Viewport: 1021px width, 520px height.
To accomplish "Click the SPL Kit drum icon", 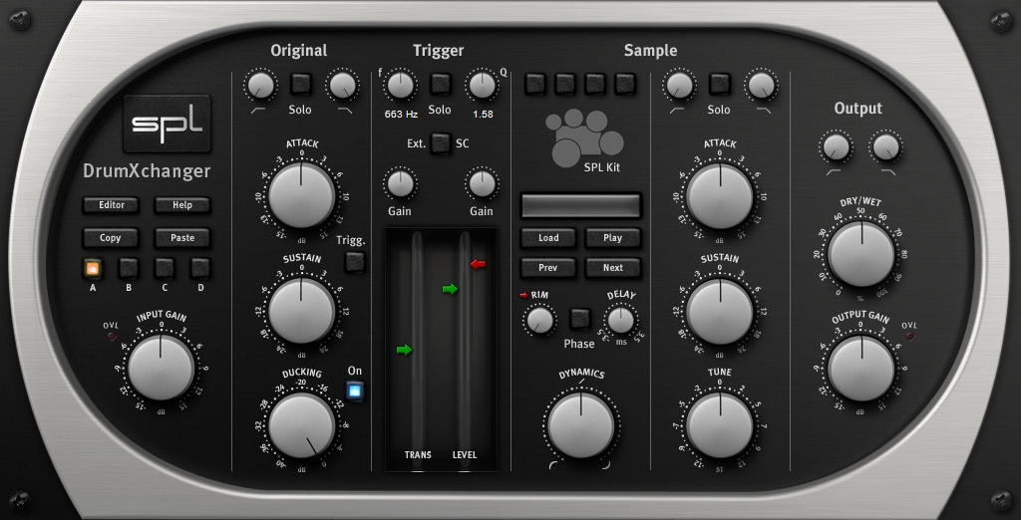I will (582, 136).
